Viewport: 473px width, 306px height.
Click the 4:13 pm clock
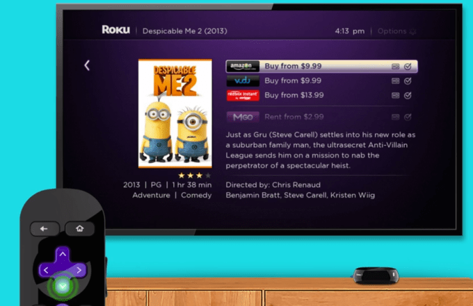coord(350,31)
